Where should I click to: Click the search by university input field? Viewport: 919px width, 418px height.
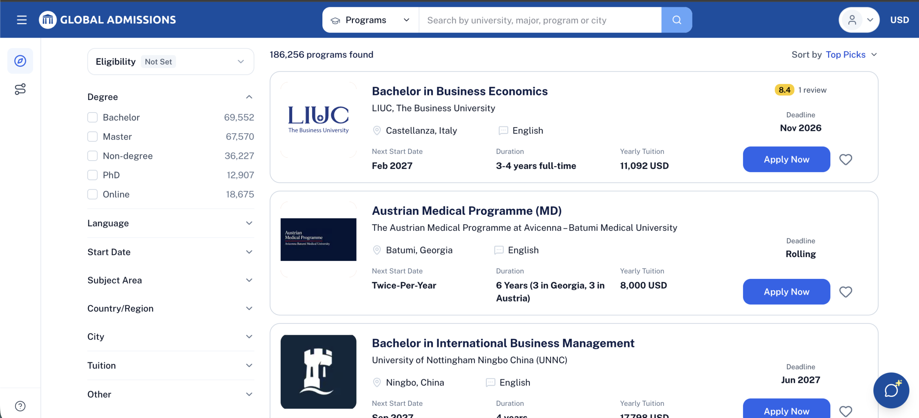tap(540, 20)
